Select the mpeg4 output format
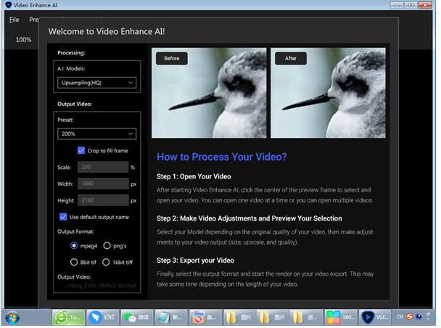The image size is (441, 328). coord(74,245)
